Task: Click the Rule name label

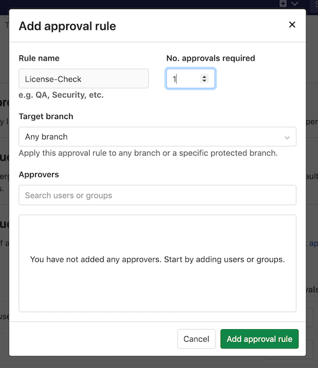Action: pos(39,58)
